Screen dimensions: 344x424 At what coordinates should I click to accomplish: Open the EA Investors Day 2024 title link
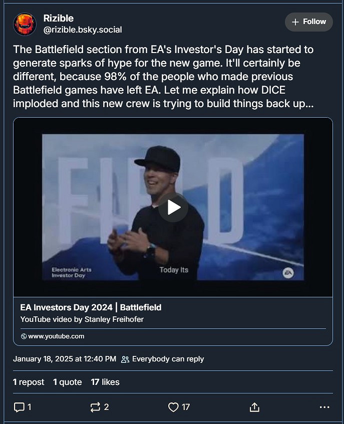pyautogui.click(x=91, y=307)
